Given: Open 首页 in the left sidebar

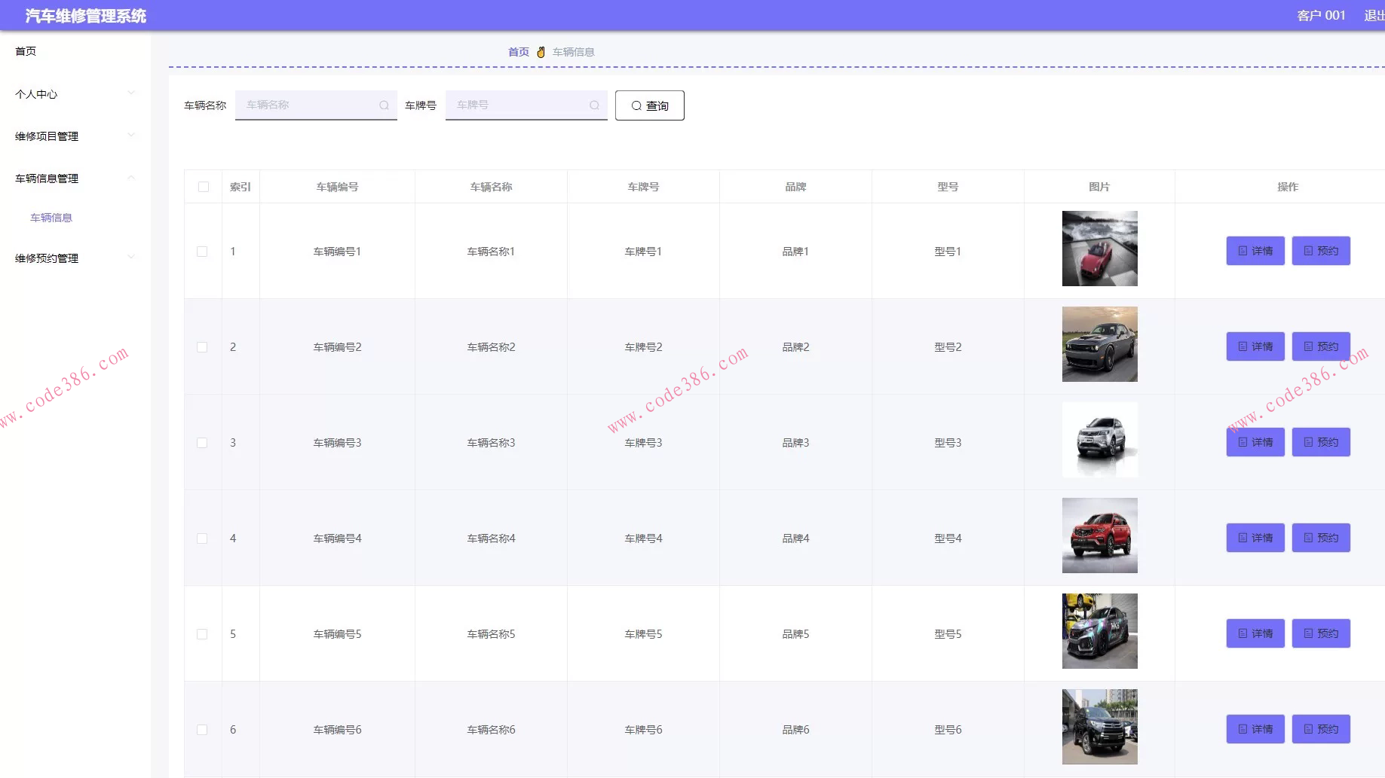Looking at the screenshot, I should pos(26,51).
